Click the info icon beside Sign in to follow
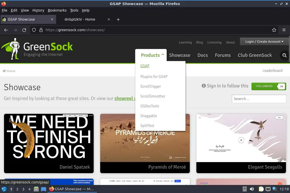This screenshot has width=290, height=193. coord(204,86)
